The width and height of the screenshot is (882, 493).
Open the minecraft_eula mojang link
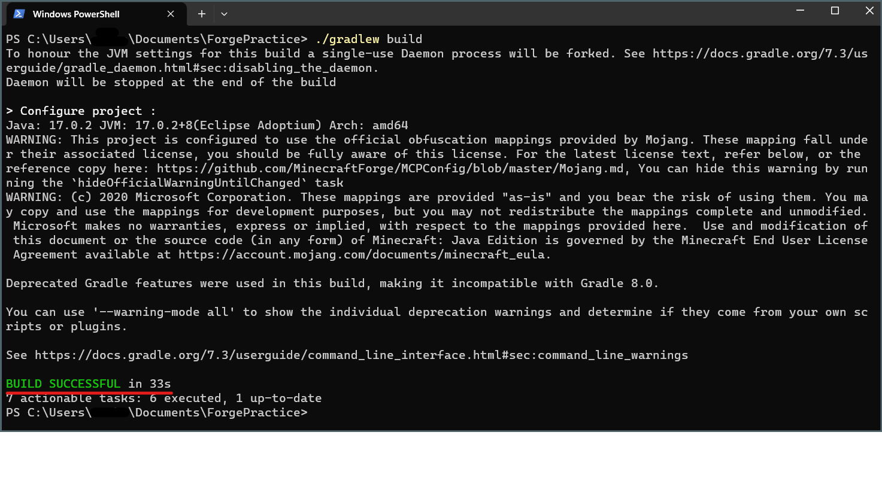362,255
